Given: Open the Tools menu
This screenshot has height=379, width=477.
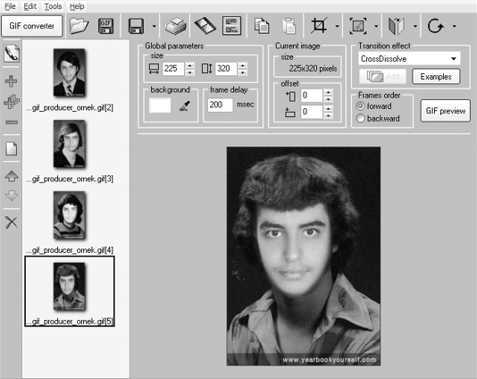Looking at the screenshot, I should tap(53, 6).
